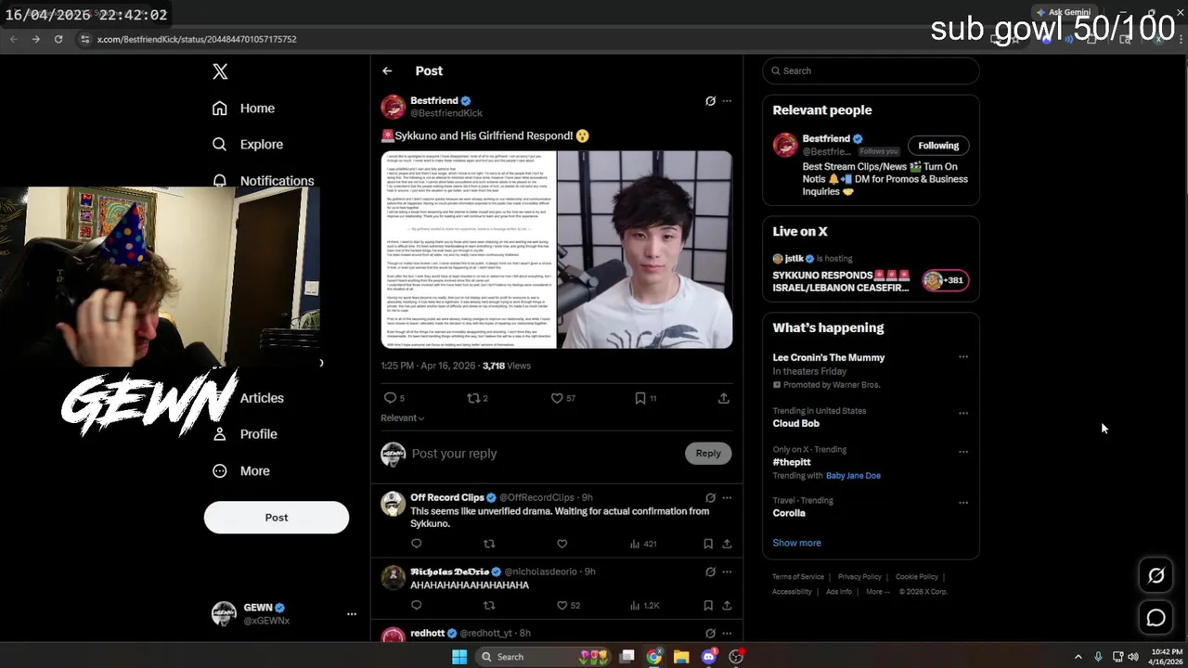Click Following button for Bestfriend
The width and height of the screenshot is (1188, 668).
(x=938, y=146)
